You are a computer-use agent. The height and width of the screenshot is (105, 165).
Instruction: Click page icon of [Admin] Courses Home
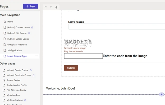click(x=5, y=27)
